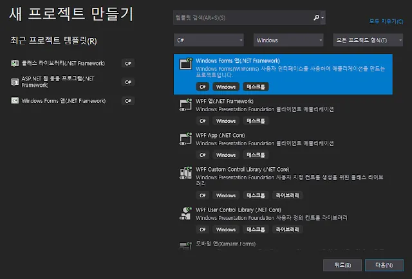Select WPF Custom Control Library (.NET Core) title
The height and width of the screenshot is (279, 412).
coord(243,170)
